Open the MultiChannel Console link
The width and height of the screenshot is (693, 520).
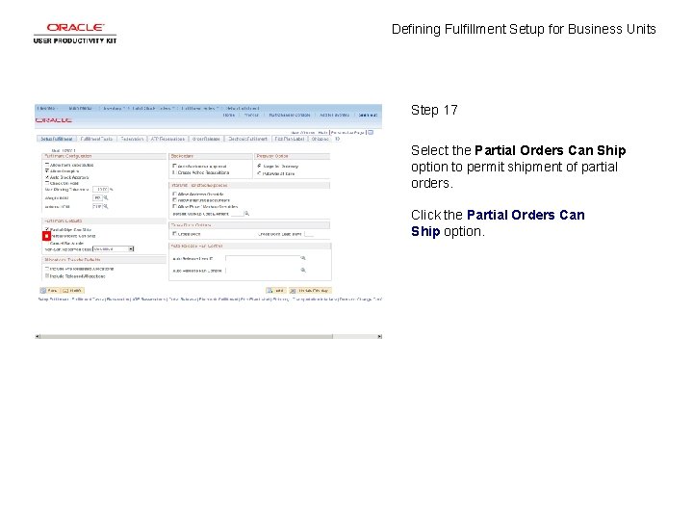[290, 115]
